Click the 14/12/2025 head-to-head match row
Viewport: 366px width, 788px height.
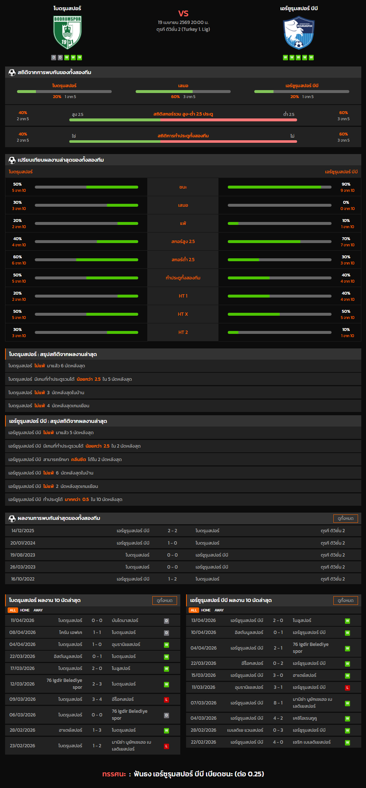[x=183, y=531]
